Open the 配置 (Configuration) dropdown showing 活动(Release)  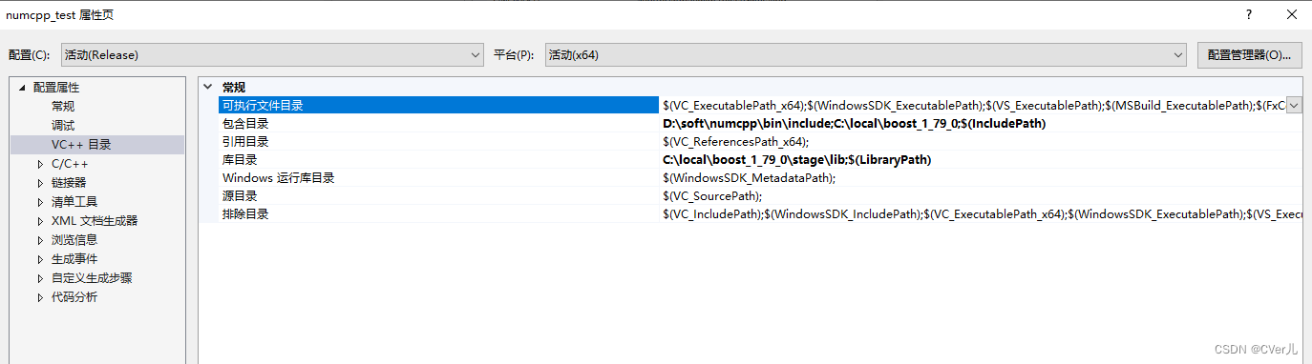tap(272, 55)
